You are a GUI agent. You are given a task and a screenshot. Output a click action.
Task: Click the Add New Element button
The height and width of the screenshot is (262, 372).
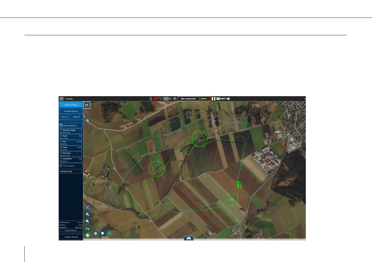coord(71,111)
